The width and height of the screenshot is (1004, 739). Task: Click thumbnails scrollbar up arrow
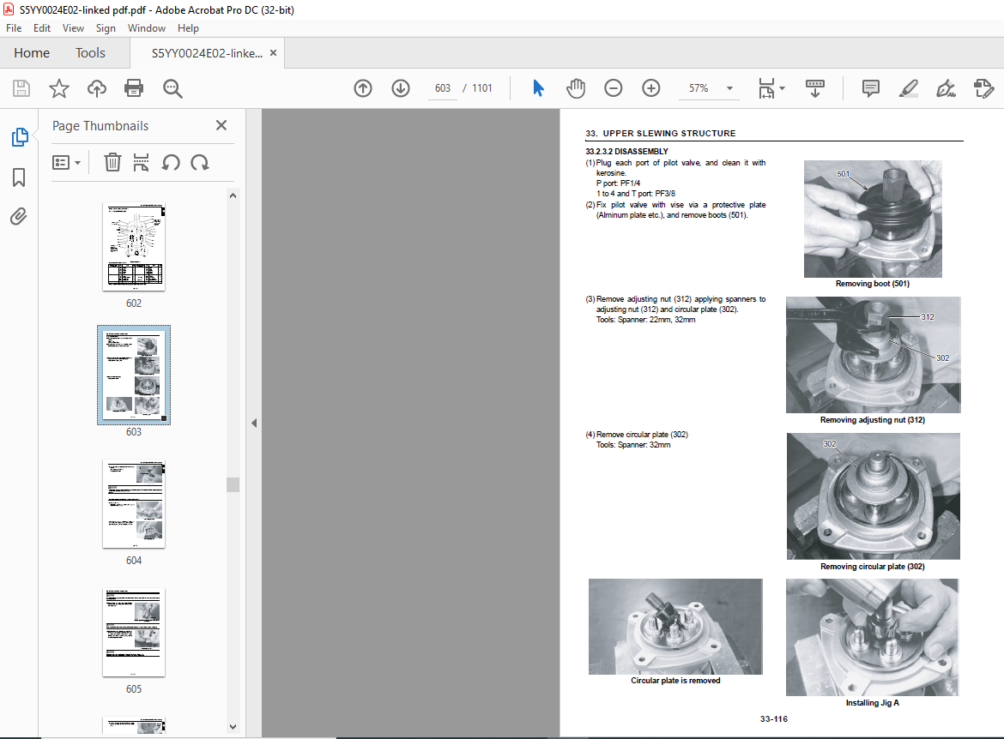(233, 195)
